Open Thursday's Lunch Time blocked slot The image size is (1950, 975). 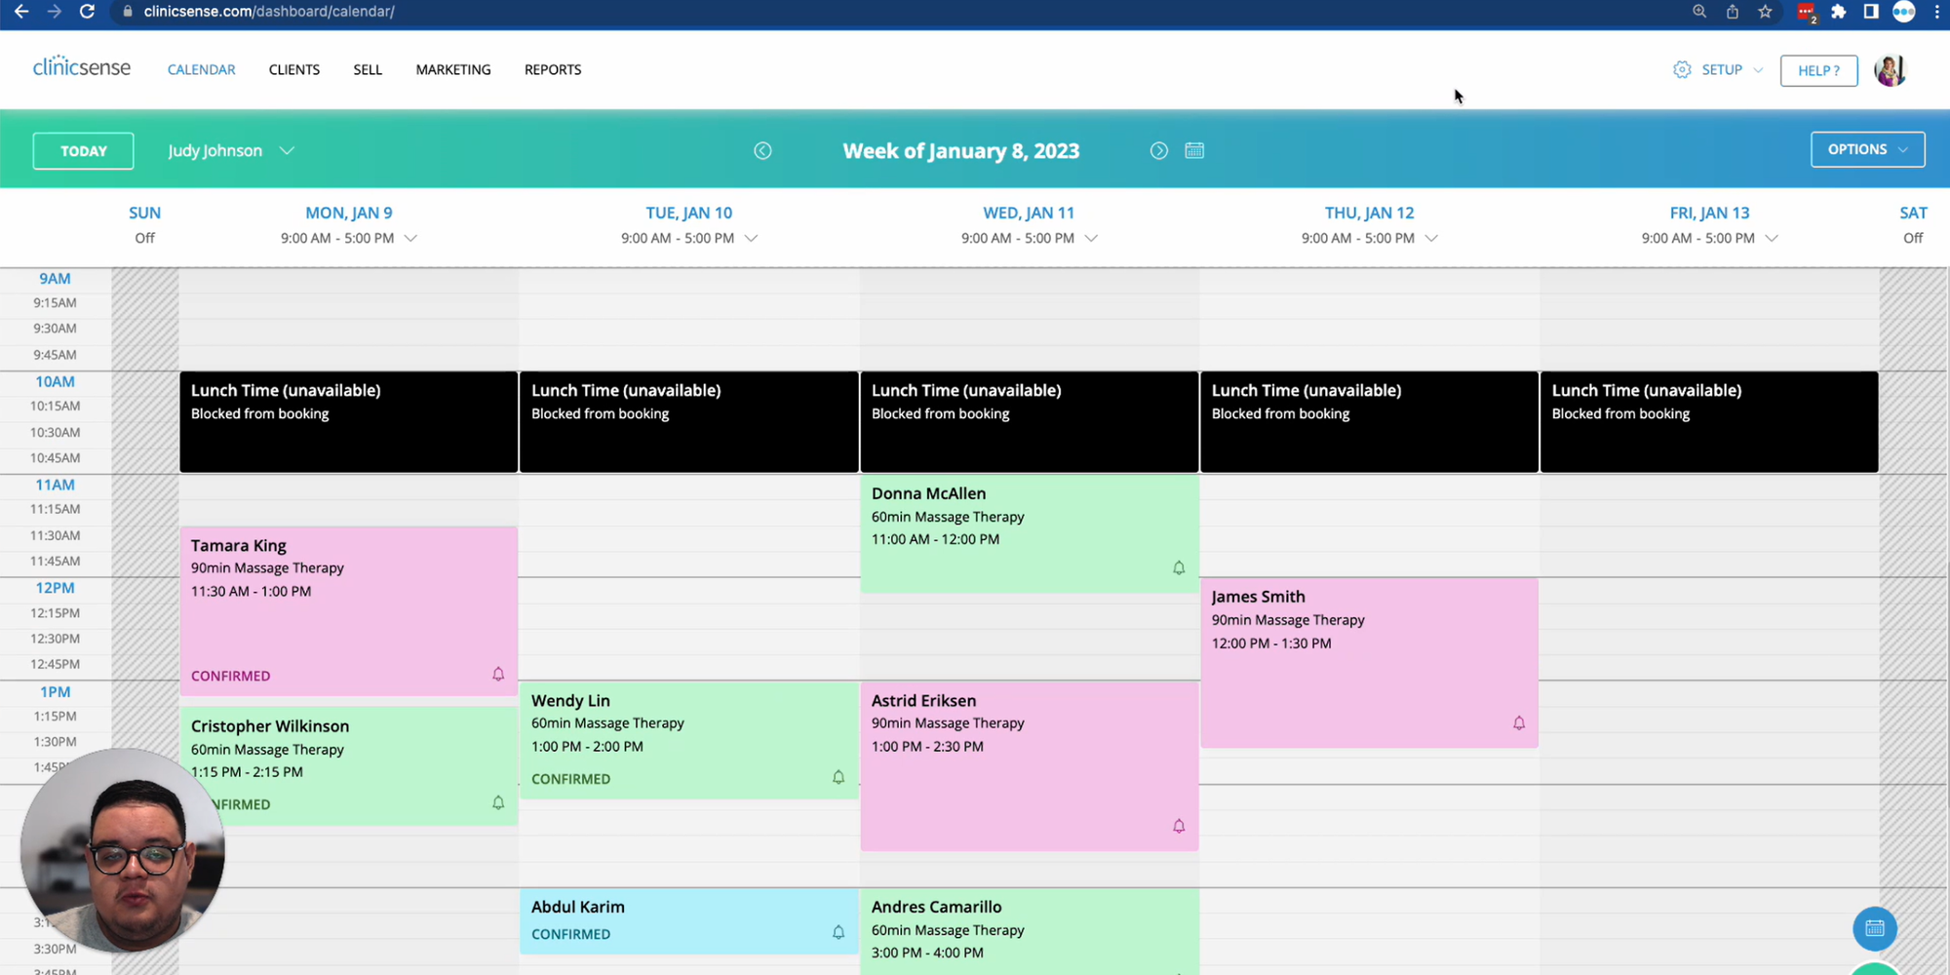(x=1370, y=422)
